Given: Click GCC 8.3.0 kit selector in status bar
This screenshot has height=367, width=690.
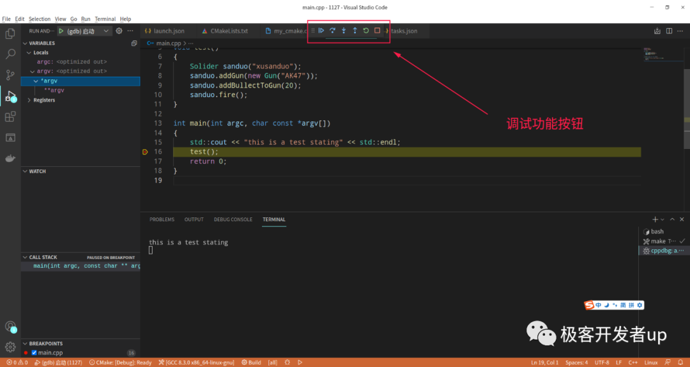Looking at the screenshot, I should [x=196, y=363].
